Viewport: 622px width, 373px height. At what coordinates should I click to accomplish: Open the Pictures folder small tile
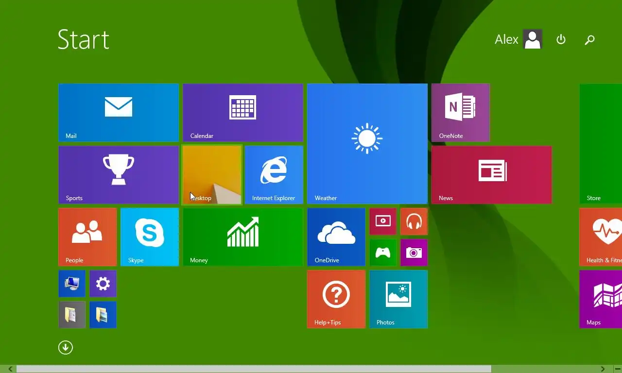pyautogui.click(x=103, y=315)
